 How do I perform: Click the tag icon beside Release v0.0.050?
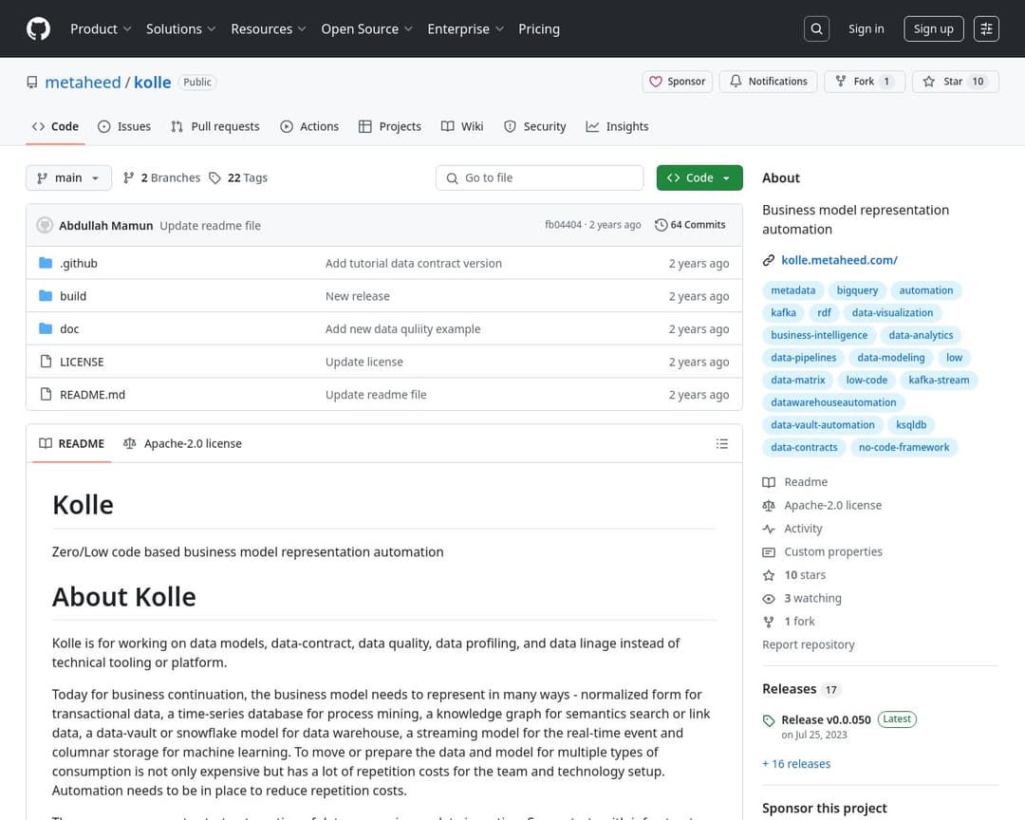pos(769,720)
